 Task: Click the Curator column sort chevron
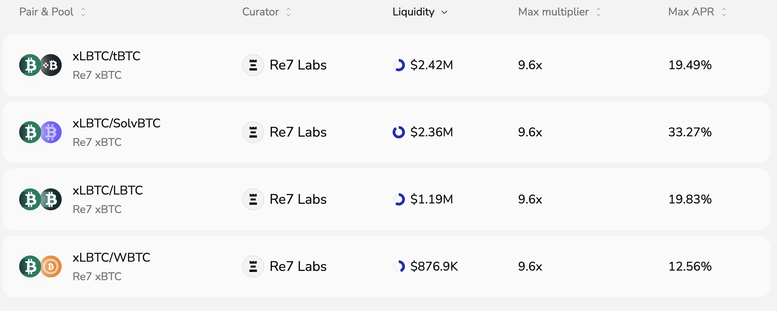[x=288, y=12]
